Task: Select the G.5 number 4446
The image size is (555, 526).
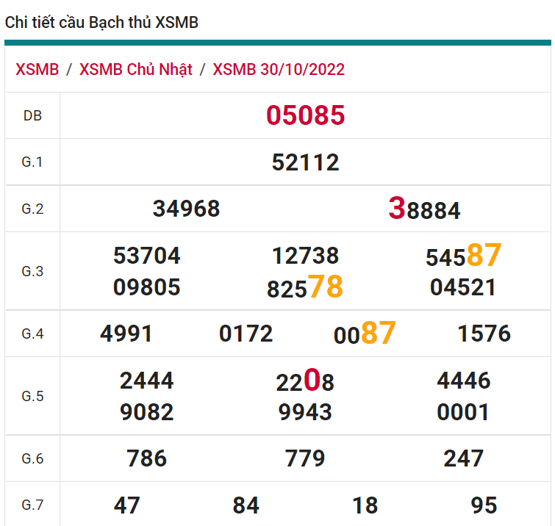Action: pos(464,381)
